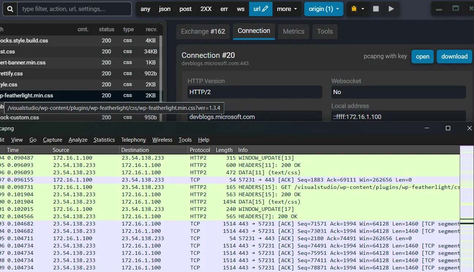Viewport: 474px width, 272px height.
Task: Click the pencil icon on url filter
Action: pos(266,9)
